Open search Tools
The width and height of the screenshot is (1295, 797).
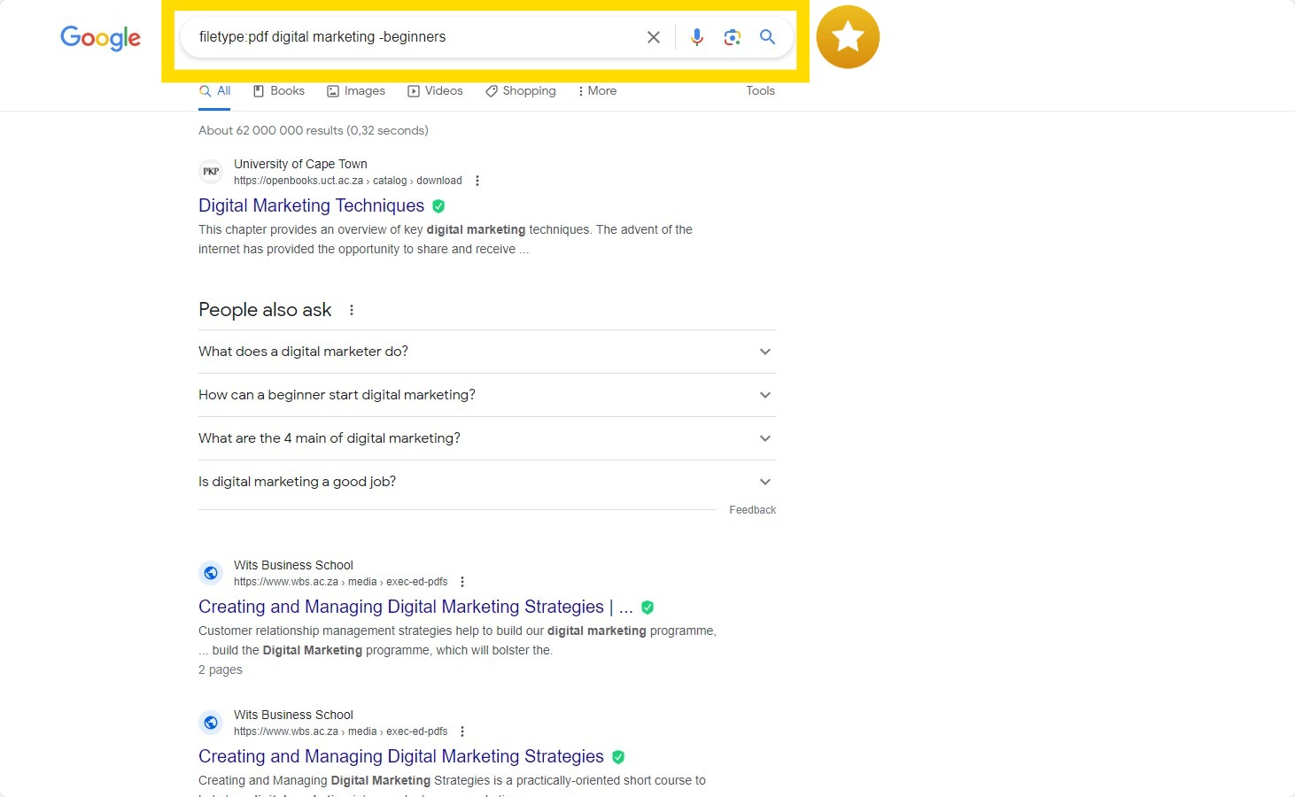(760, 90)
